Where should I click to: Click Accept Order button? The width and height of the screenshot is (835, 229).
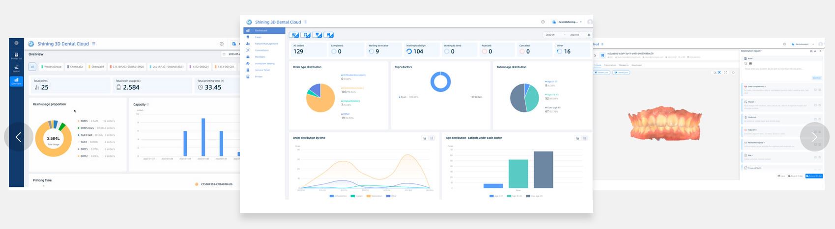pyautogui.click(x=814, y=176)
